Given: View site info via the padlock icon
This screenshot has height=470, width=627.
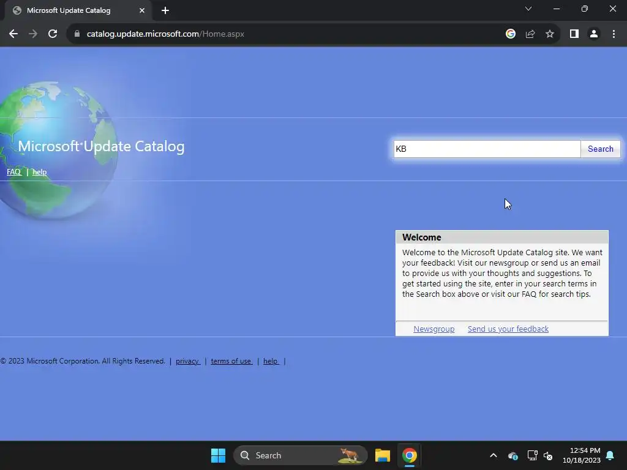Looking at the screenshot, I should 77,34.
